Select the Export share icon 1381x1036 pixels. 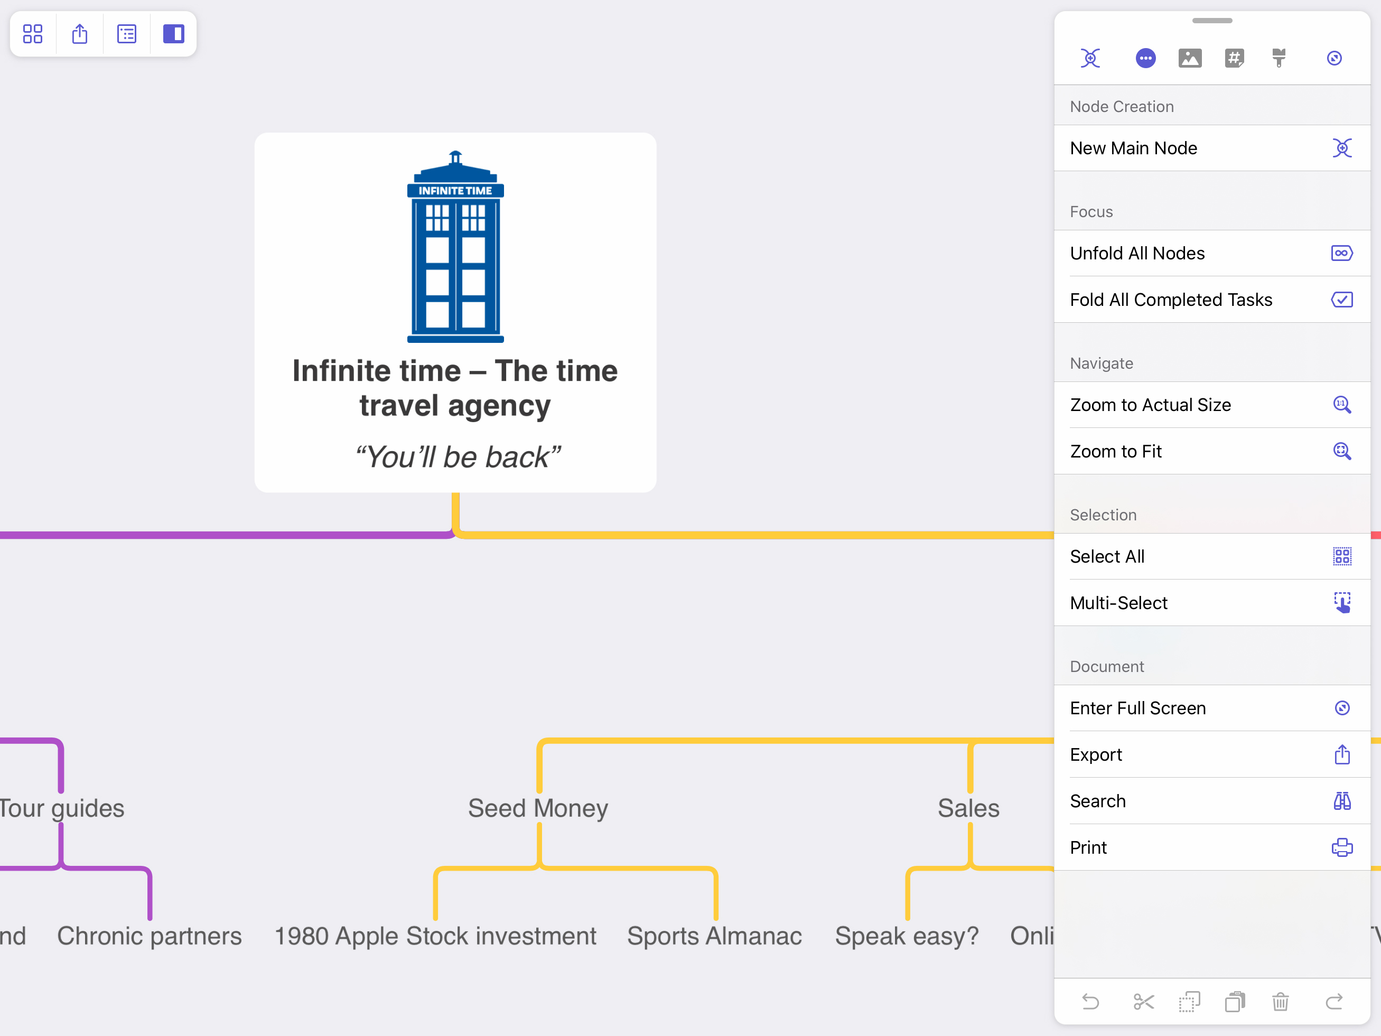(1342, 754)
